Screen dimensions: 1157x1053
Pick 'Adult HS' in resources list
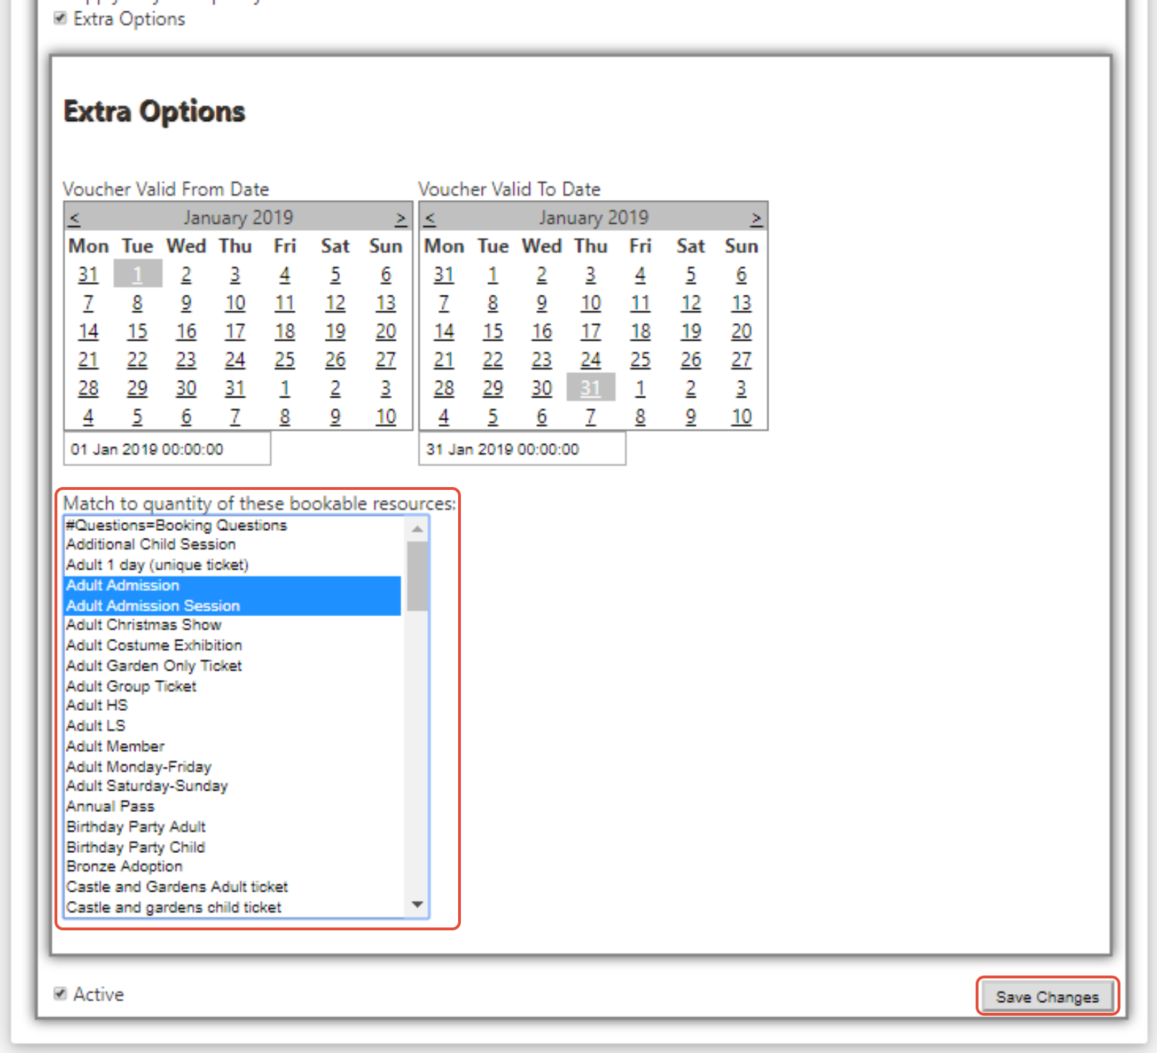[x=232, y=706]
